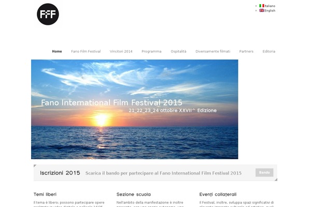Viewport: 311px width, 207px height.
Task: Open the Fano Film Festival menu
Action: pyautogui.click(x=86, y=51)
